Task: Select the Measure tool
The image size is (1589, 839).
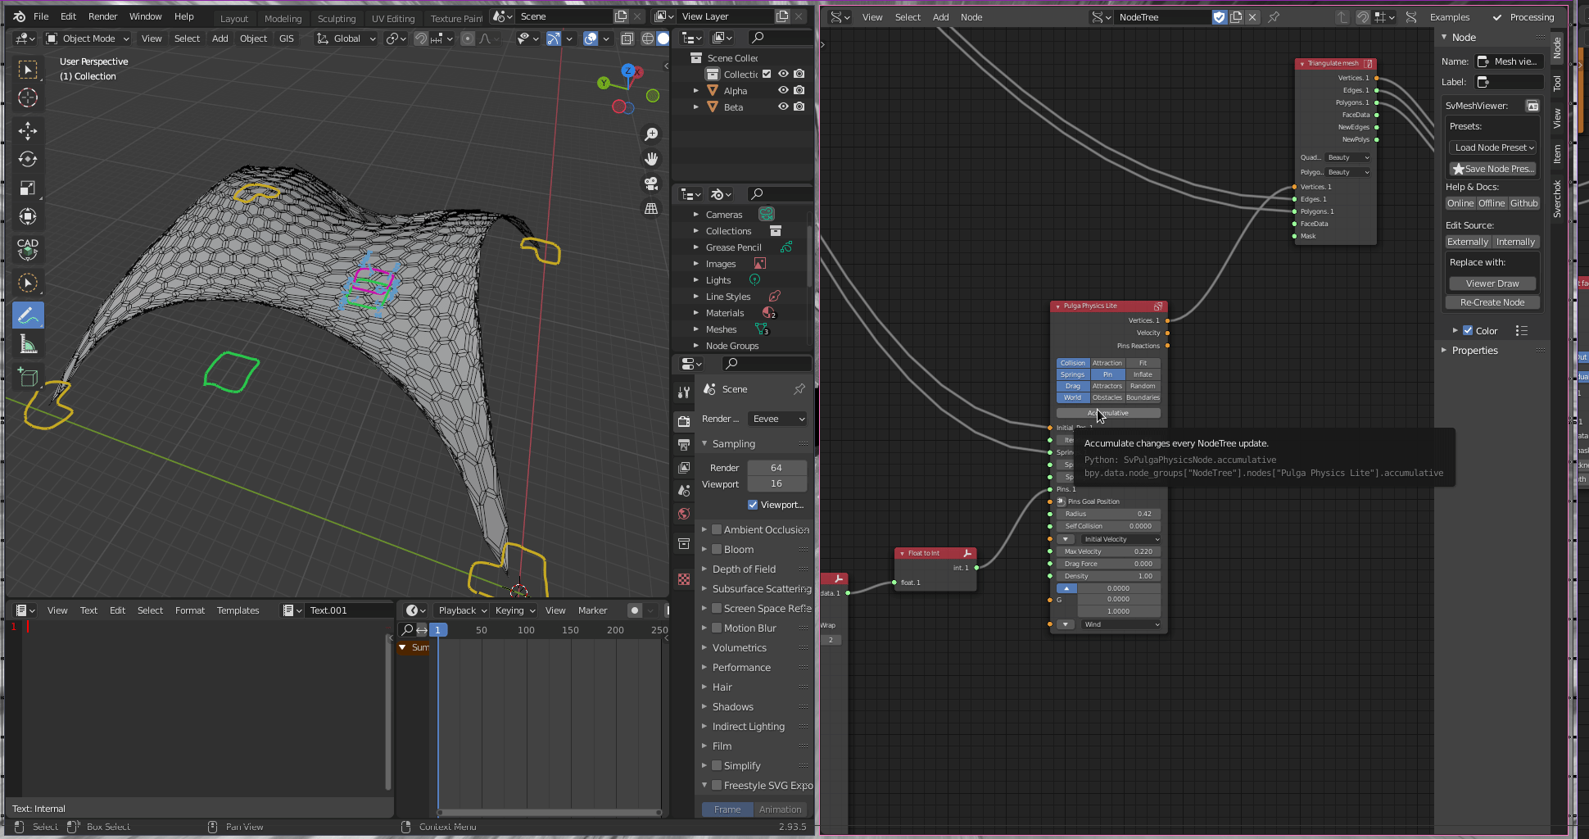Action: point(28,344)
